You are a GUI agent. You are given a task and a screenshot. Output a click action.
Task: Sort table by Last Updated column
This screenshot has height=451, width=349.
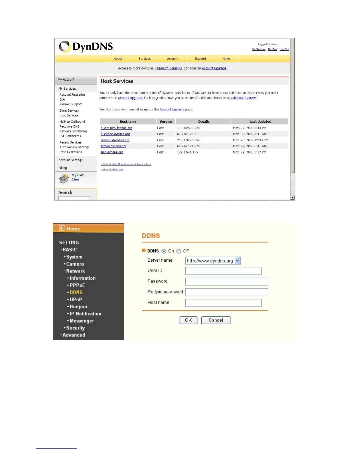[260, 122]
